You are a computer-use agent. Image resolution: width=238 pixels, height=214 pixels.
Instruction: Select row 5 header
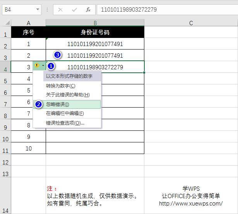(x=5, y=79)
